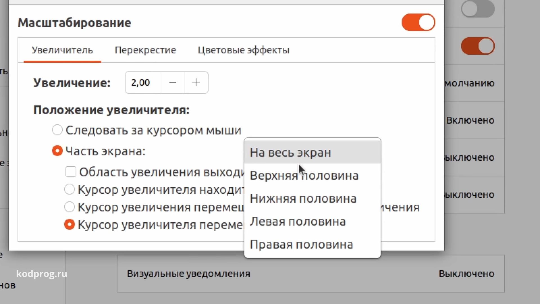Click the zoom-out minus icon
This screenshot has height=304, width=540.
pyautogui.click(x=172, y=82)
